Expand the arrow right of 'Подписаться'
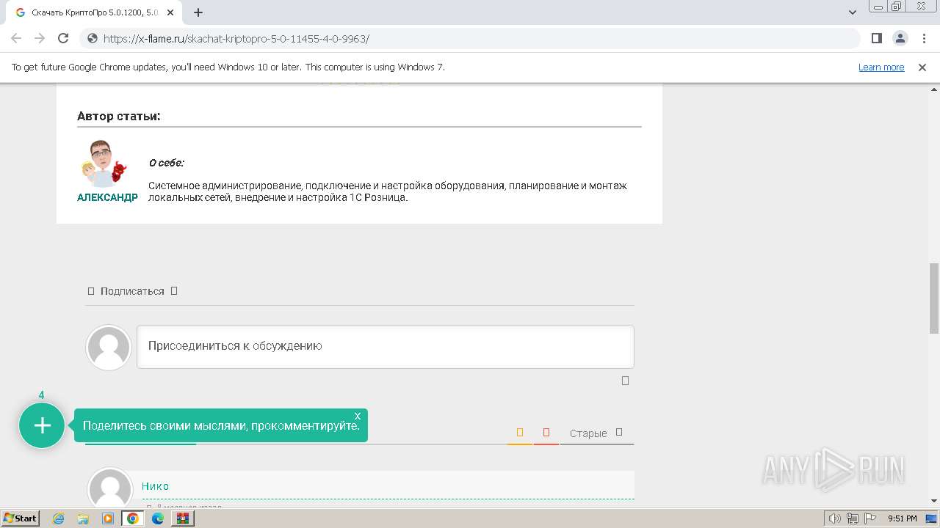 [174, 290]
